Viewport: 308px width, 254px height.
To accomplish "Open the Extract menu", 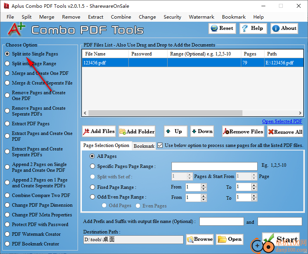I will (x=96, y=17).
